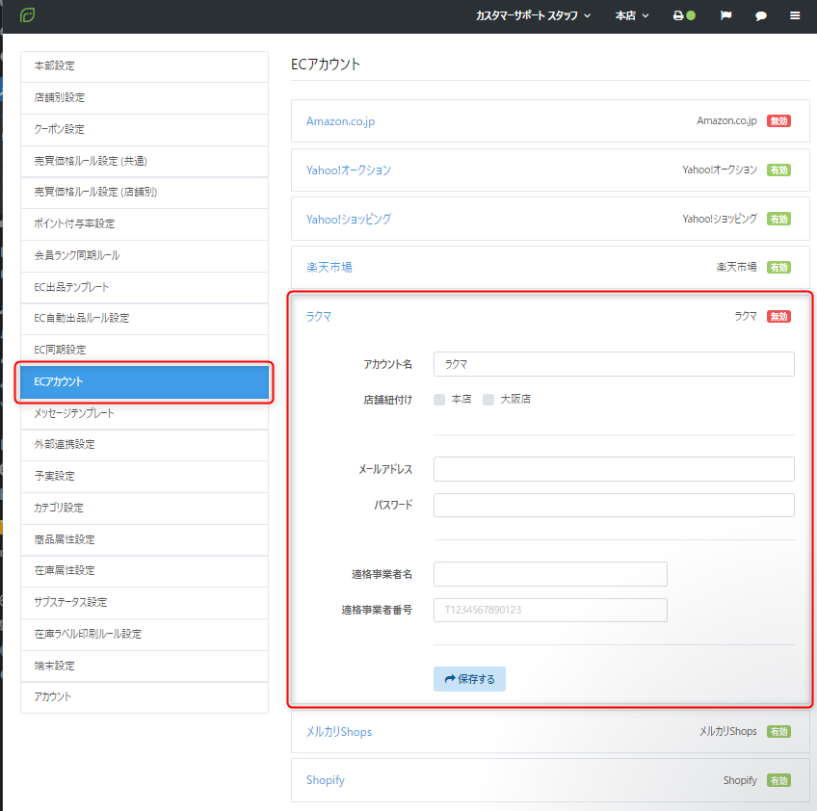This screenshot has width=817, height=811.
Task: Open 本部設定 in the sidebar
Action: 145,66
